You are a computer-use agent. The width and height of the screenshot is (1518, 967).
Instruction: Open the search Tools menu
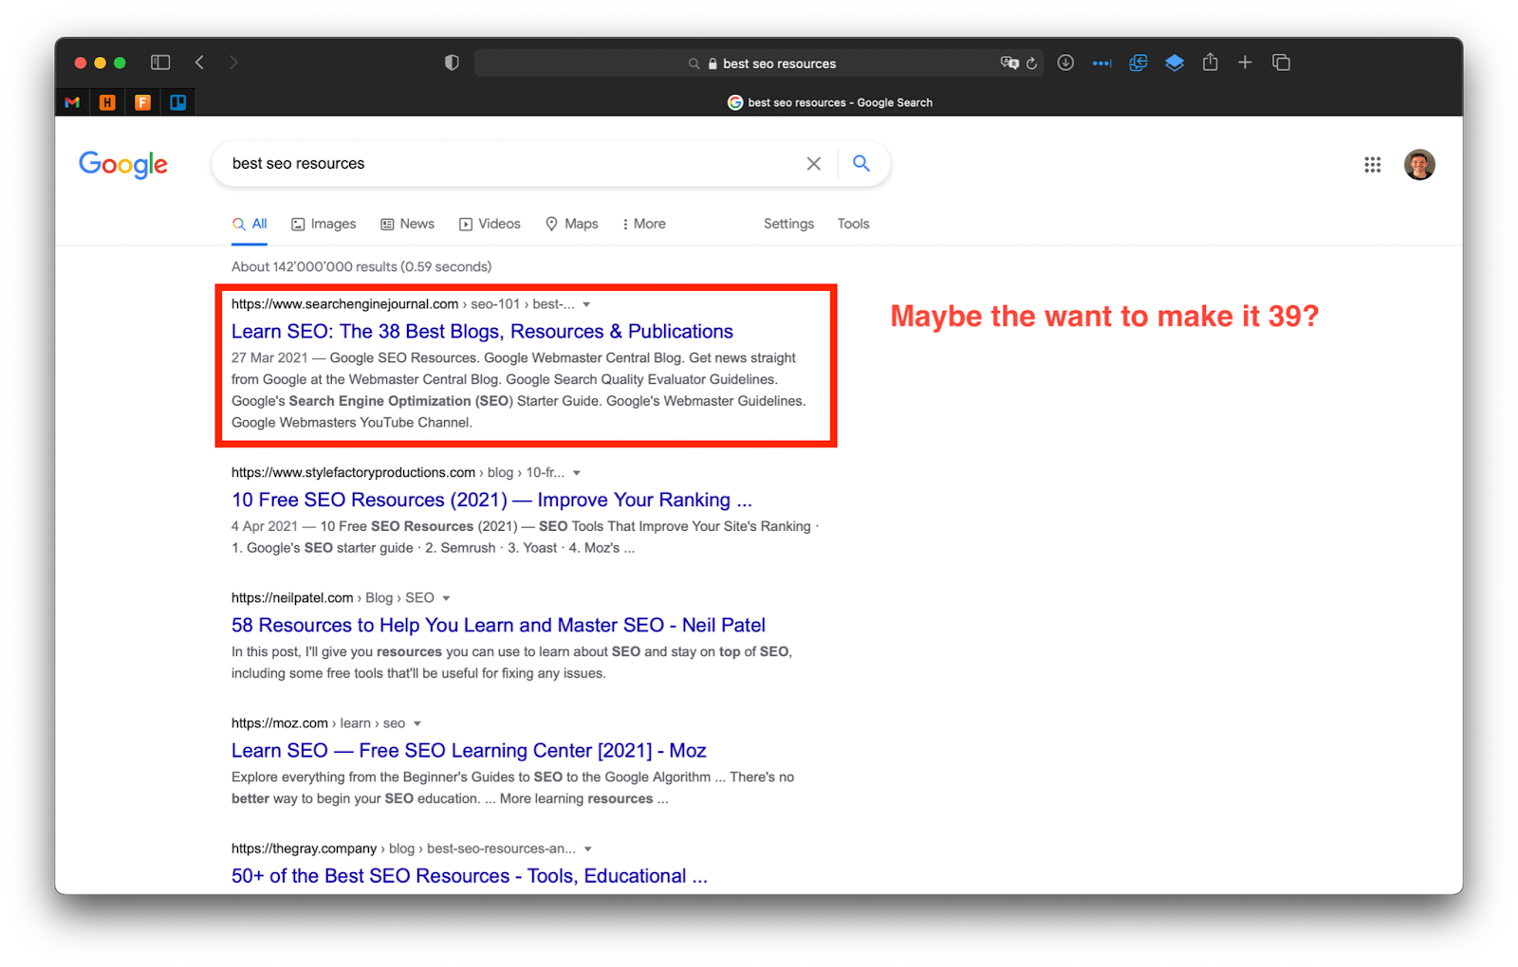tap(853, 224)
